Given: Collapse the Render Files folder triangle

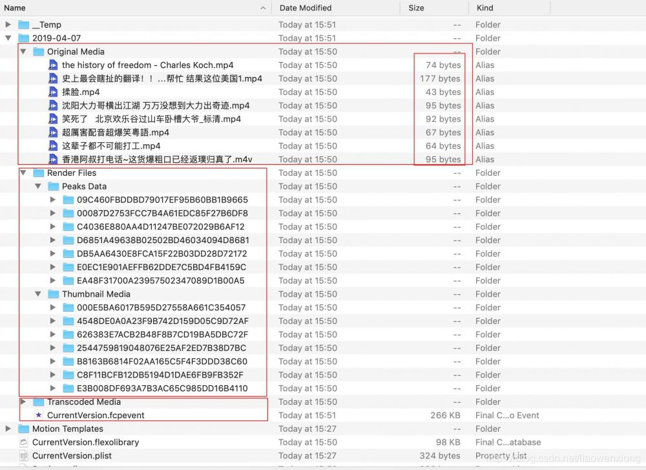Looking at the screenshot, I should [x=23, y=173].
